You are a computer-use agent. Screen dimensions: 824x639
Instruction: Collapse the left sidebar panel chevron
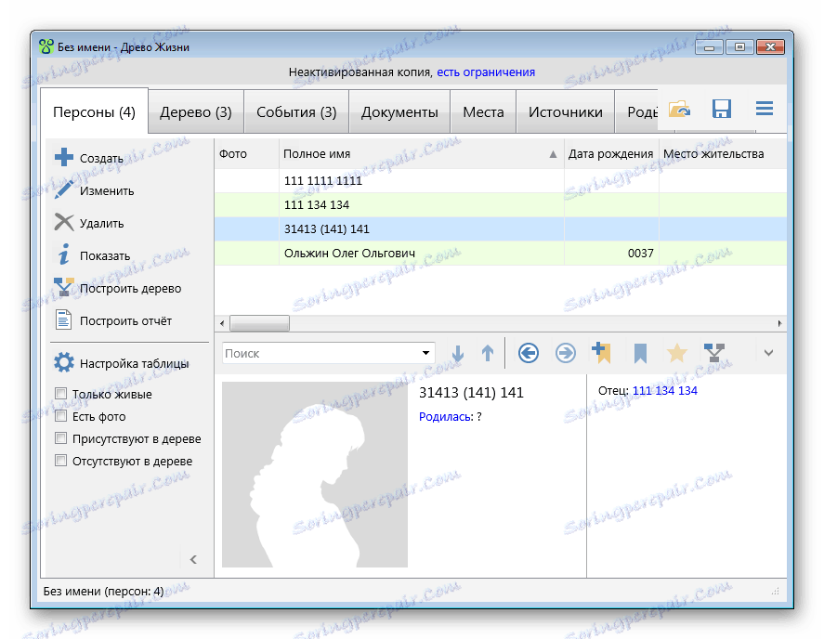click(193, 559)
